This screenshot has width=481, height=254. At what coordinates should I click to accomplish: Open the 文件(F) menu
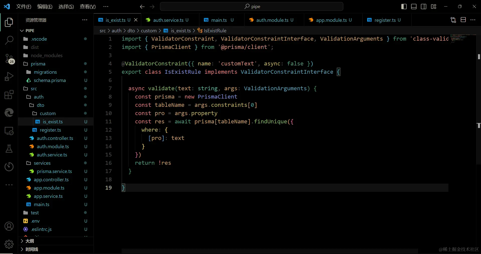[x=24, y=7]
